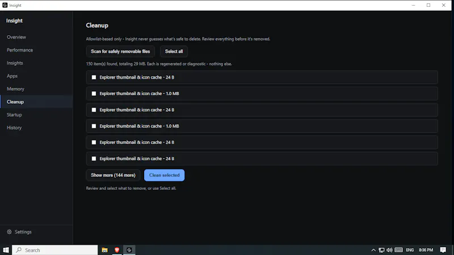Image resolution: width=454 pixels, height=255 pixels.
Task: Click the 8:36 PM clock
Action: click(426, 250)
